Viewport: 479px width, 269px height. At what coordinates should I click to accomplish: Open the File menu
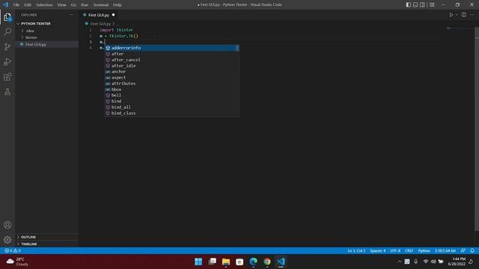[16, 4]
